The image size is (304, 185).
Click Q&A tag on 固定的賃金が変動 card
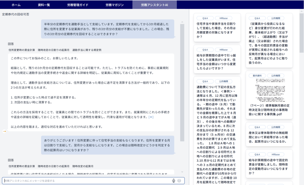[257, 155]
